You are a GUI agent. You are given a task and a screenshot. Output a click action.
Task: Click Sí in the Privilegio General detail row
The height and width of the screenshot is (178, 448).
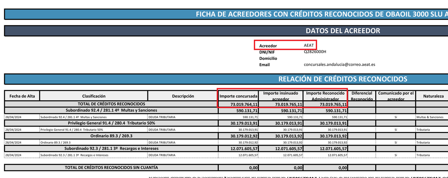point(395,129)
